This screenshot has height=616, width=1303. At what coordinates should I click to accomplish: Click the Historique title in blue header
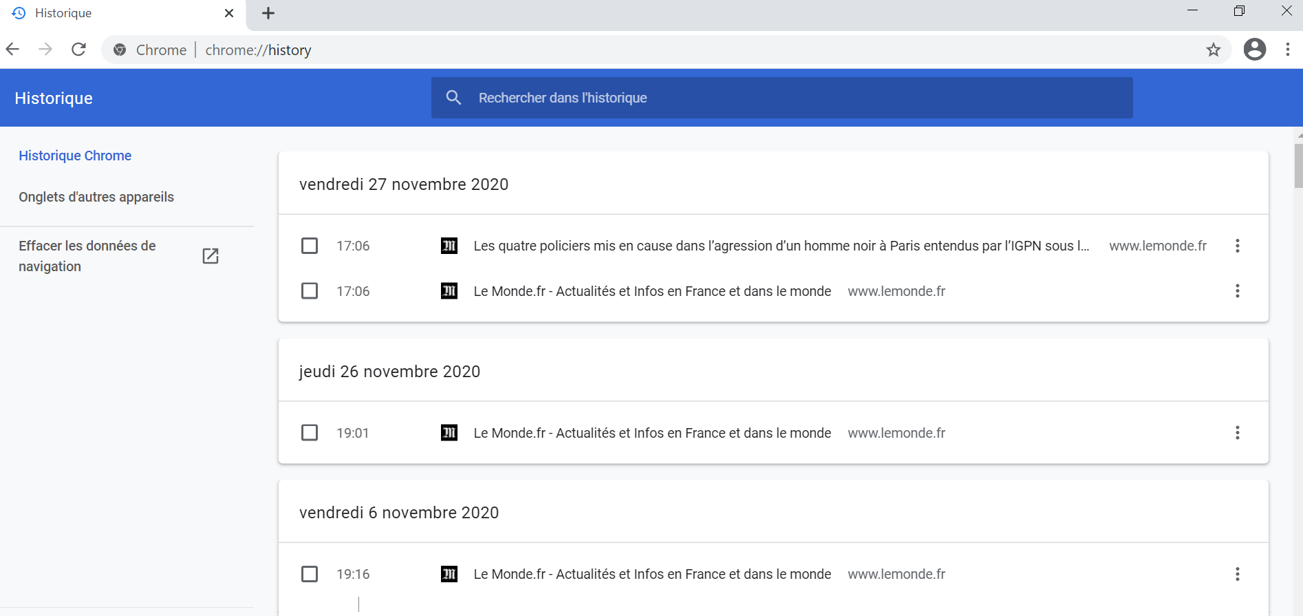coord(54,98)
